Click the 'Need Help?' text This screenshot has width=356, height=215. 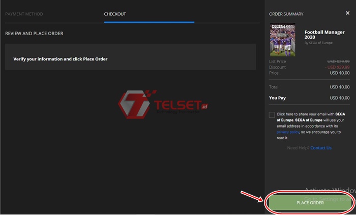coord(298,148)
